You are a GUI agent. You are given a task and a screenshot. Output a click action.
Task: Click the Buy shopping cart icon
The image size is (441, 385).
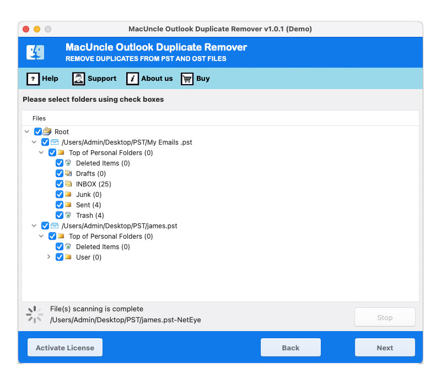point(187,79)
